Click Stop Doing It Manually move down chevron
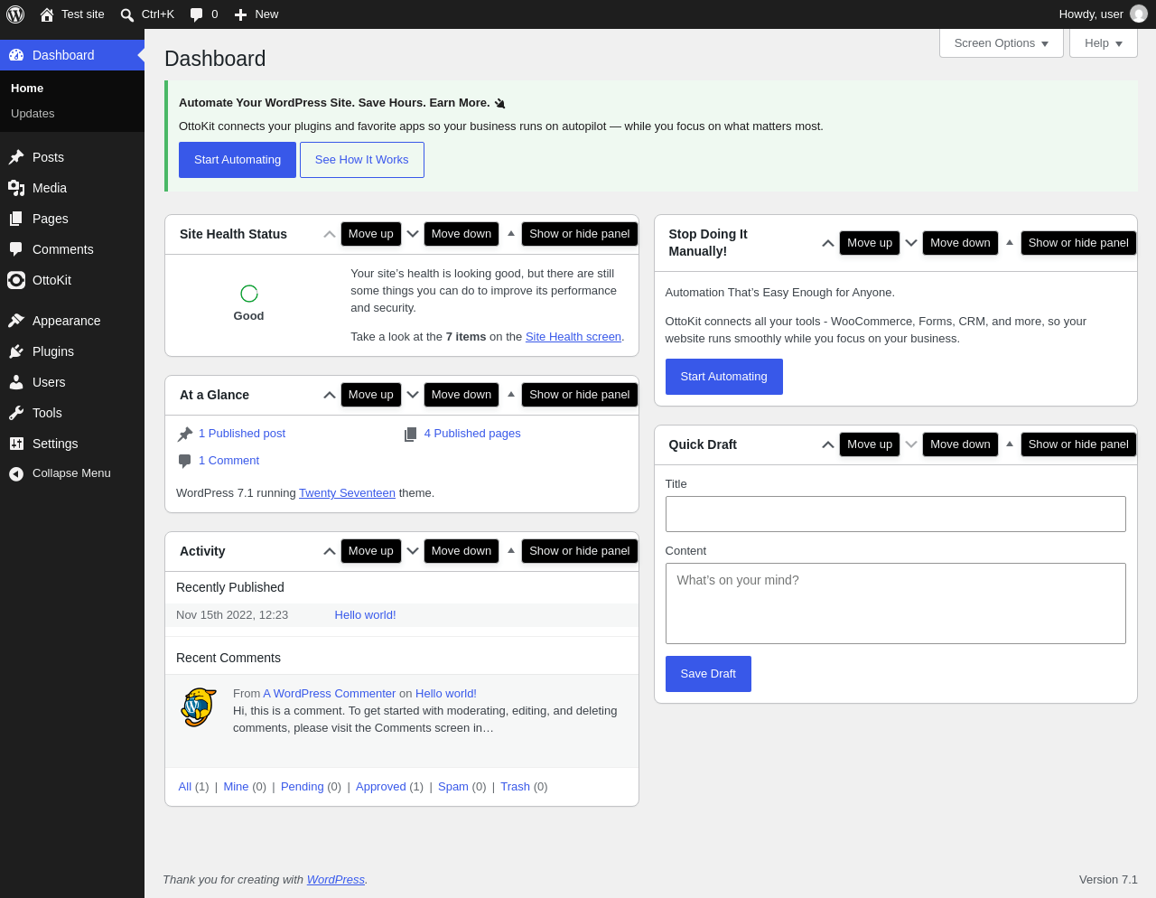Viewport: 1156px width, 898px height. (x=911, y=243)
